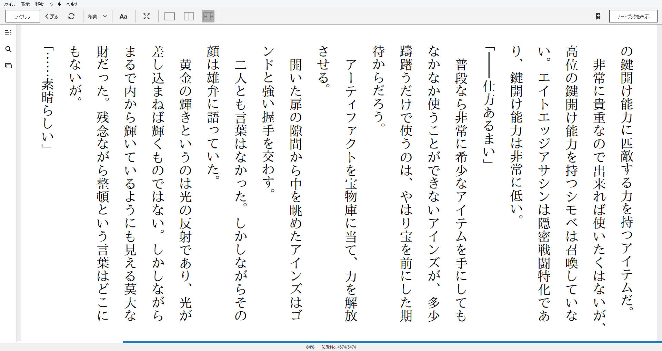Open the search icon in sidebar

coord(9,49)
